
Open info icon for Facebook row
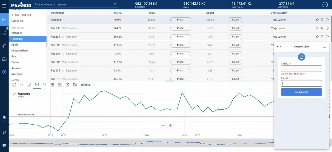(x=327, y=20)
